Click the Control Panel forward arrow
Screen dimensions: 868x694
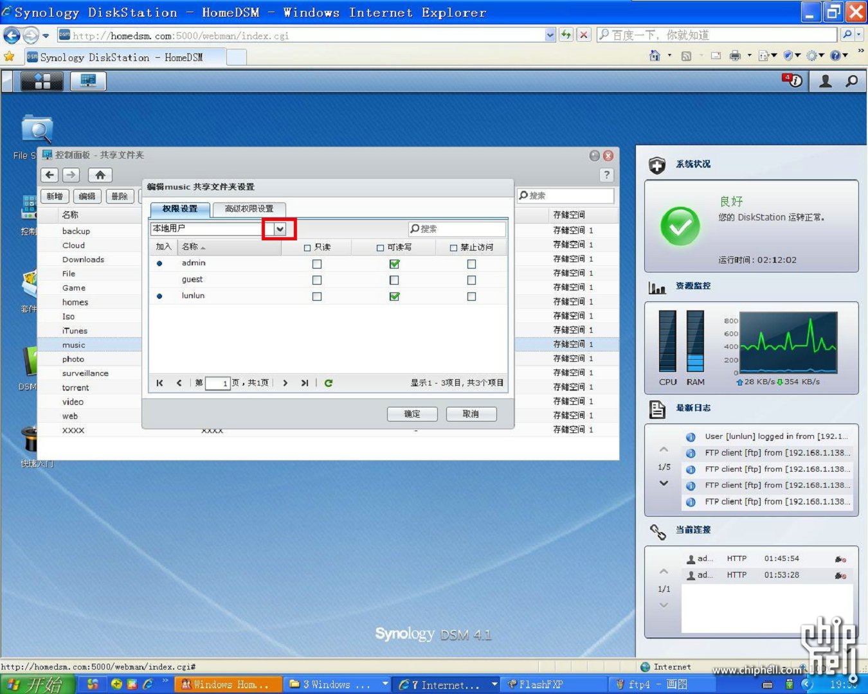(71, 175)
